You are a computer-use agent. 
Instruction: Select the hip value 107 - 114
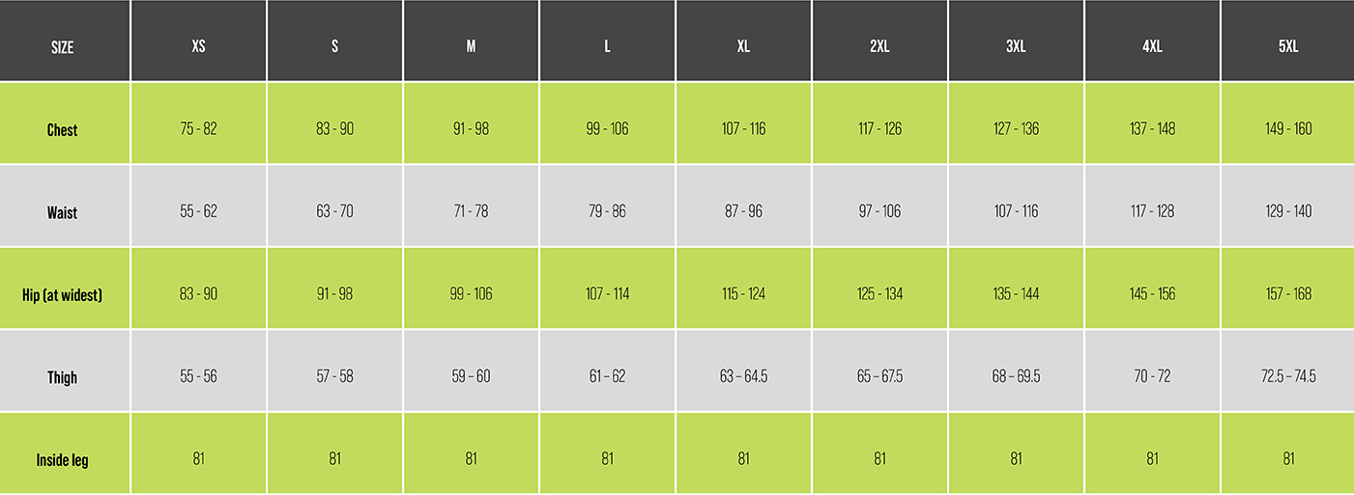pos(607,293)
